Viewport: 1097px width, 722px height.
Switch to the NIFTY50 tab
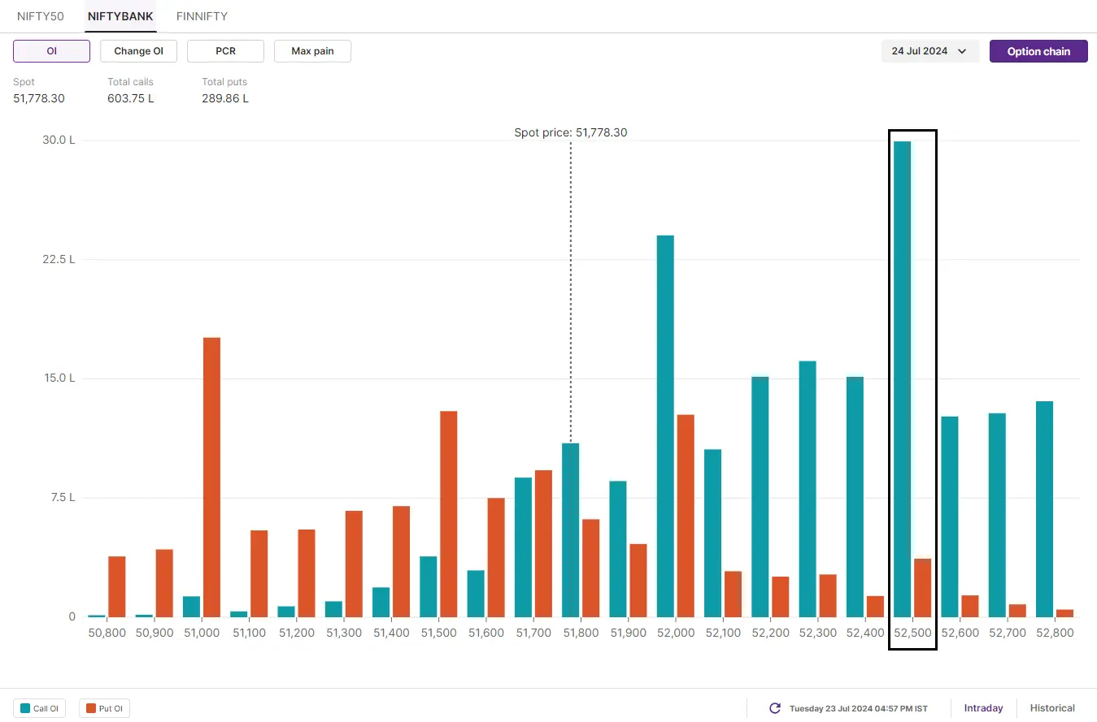[x=41, y=16]
